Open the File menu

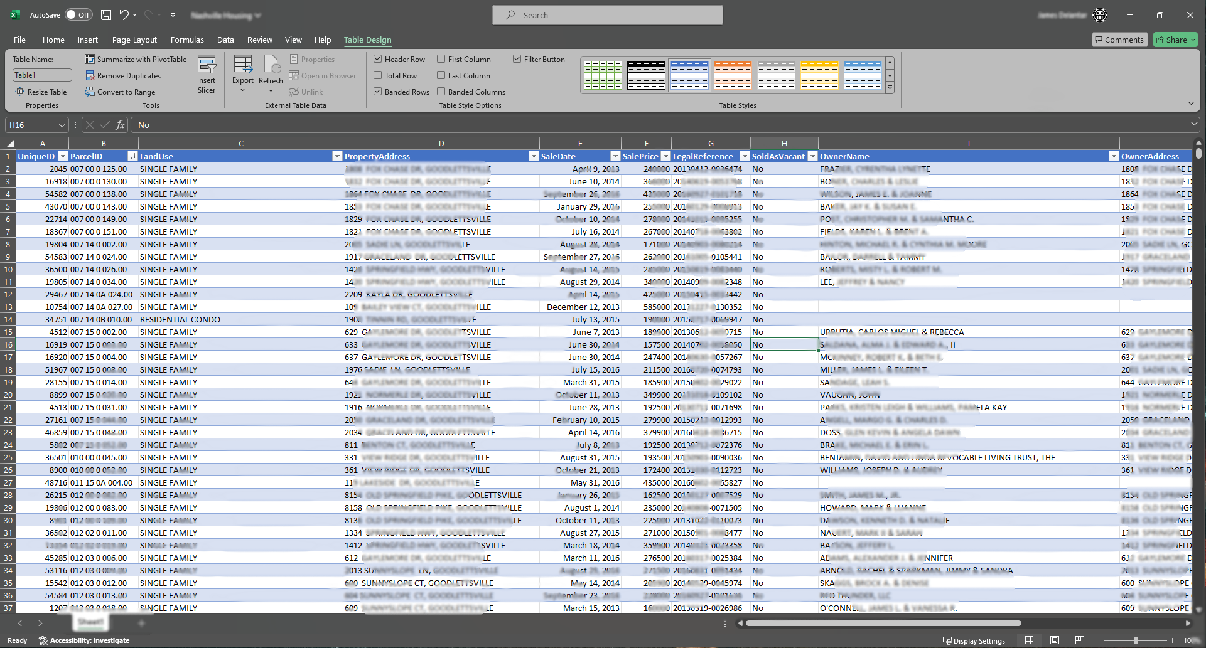tap(20, 40)
